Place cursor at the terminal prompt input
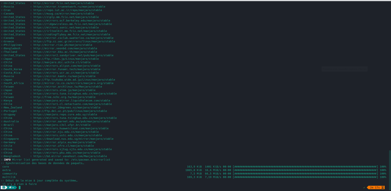The width and height of the screenshot is (391, 191). coord(20,187)
